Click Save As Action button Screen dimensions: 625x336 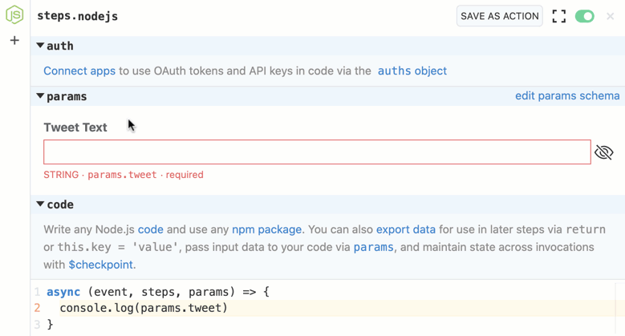499,16
